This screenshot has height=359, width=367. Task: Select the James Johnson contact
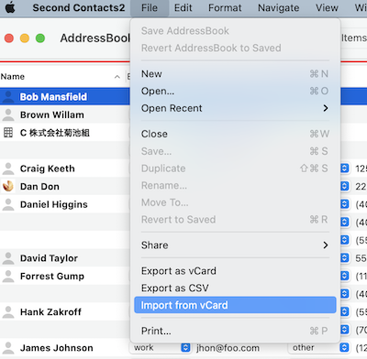tap(57, 348)
